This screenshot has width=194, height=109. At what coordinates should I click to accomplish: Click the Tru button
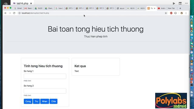(36, 101)
